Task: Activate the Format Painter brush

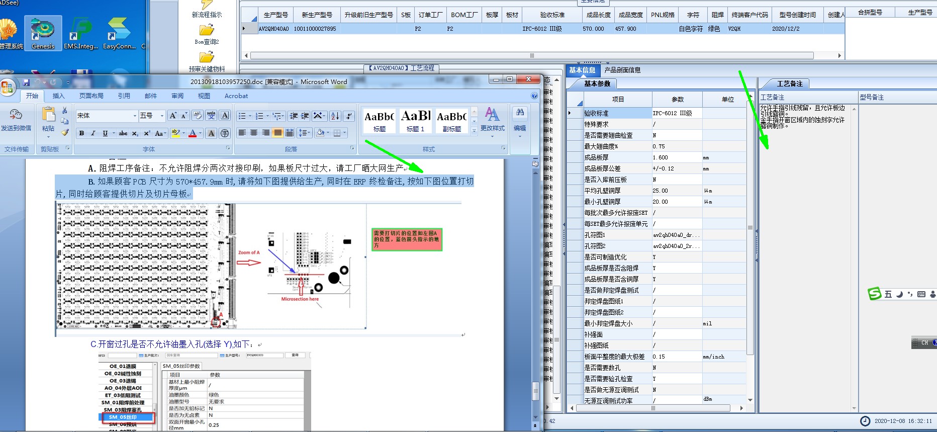Action: (x=64, y=132)
